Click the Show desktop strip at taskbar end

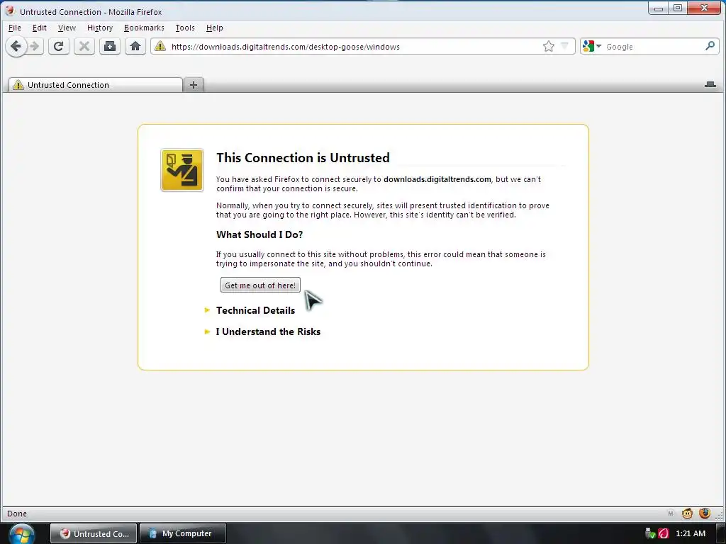click(x=721, y=534)
